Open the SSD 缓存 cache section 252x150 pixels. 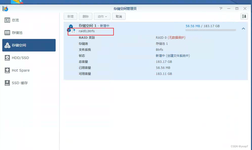(29, 83)
